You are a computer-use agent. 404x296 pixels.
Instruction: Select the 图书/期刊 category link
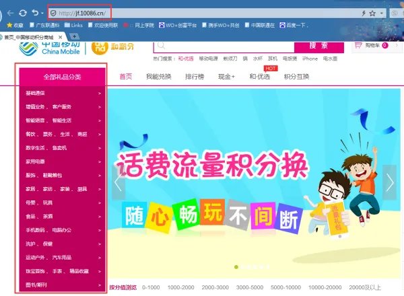tap(36, 285)
